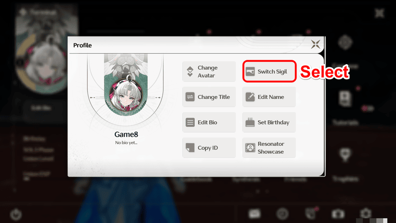The width and height of the screenshot is (396, 223).
Task: Click the Change Avatar arrows icon
Action: (x=190, y=71)
